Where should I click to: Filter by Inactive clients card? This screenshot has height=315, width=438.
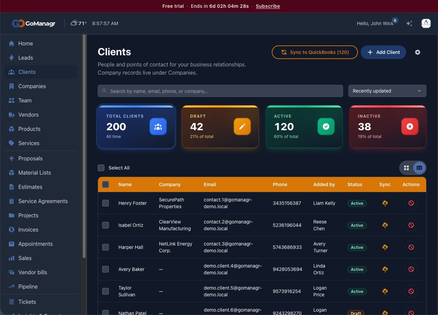tap(388, 127)
